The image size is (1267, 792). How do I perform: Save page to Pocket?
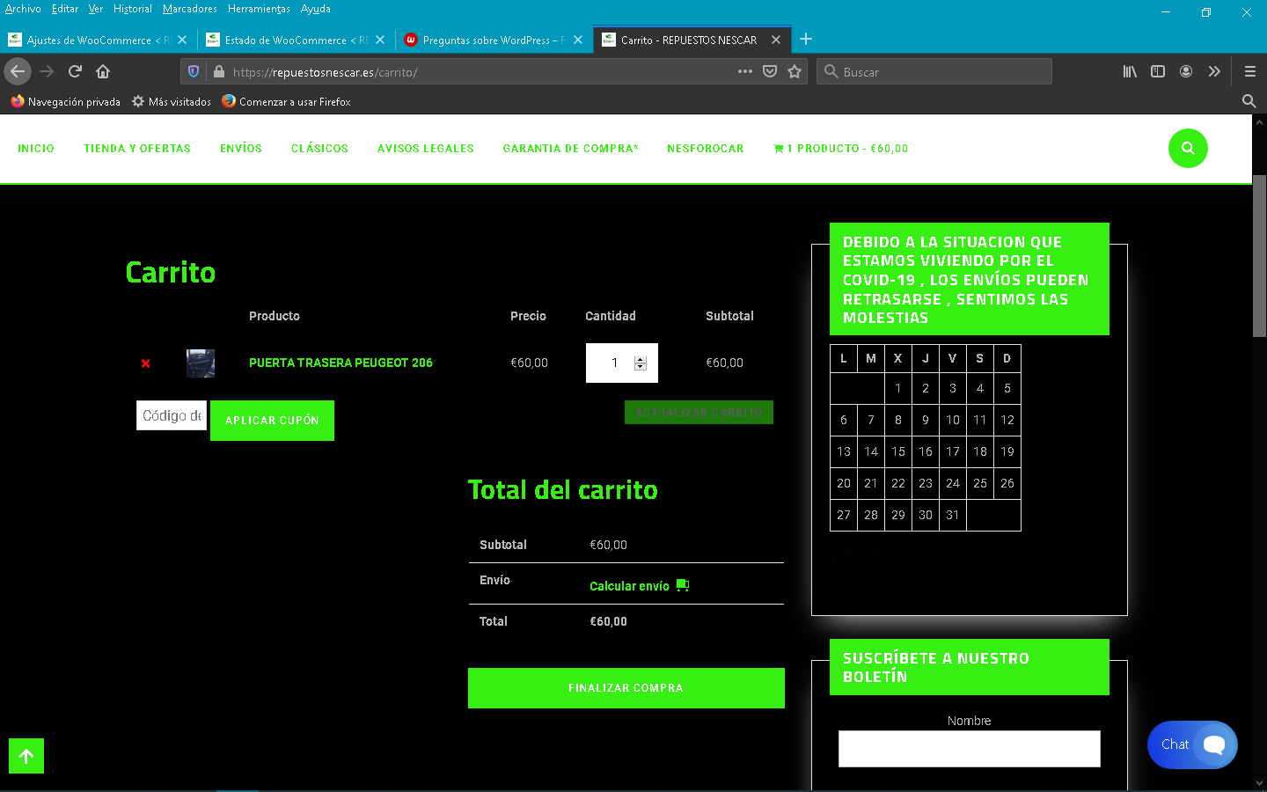(770, 71)
